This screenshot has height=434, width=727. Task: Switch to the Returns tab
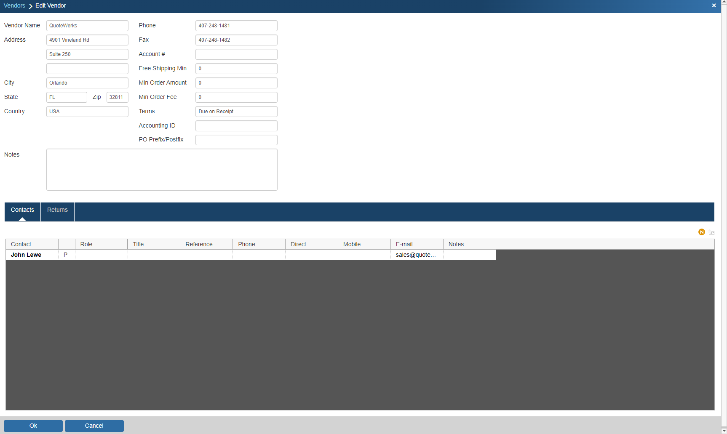click(x=57, y=210)
